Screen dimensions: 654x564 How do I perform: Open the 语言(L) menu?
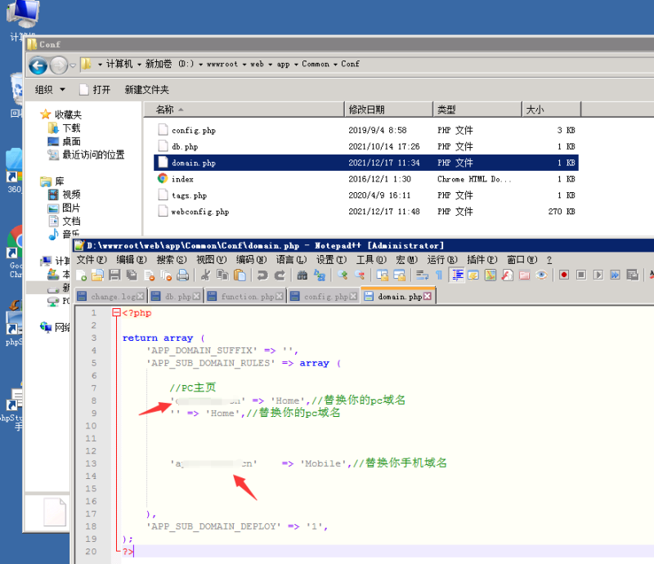292,260
